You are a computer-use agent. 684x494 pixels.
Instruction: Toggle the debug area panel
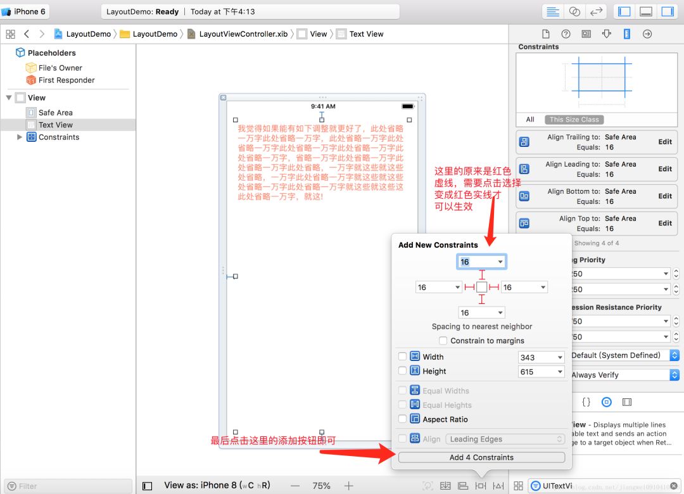(646, 12)
